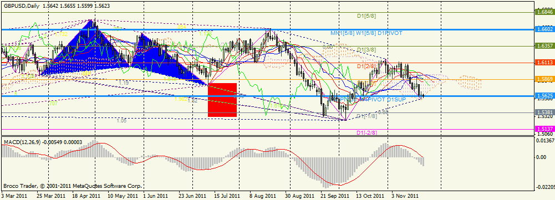The width and height of the screenshot is (555, 200).
Task: Click the MACD(12,26,9) indicator label
Action: (x=22, y=142)
